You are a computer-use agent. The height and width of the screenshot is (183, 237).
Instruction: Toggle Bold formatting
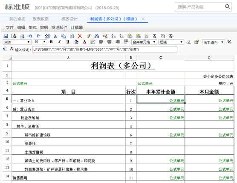click(52, 42)
